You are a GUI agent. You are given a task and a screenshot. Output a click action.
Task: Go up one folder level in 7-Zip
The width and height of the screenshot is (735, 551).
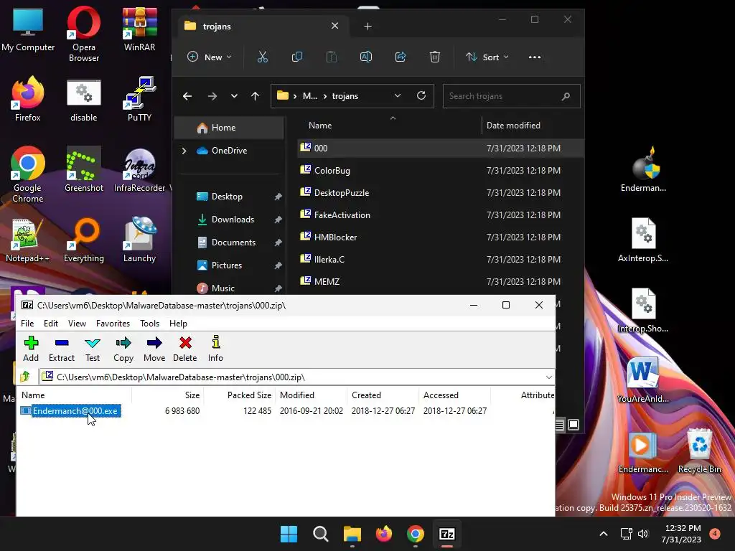(25, 377)
